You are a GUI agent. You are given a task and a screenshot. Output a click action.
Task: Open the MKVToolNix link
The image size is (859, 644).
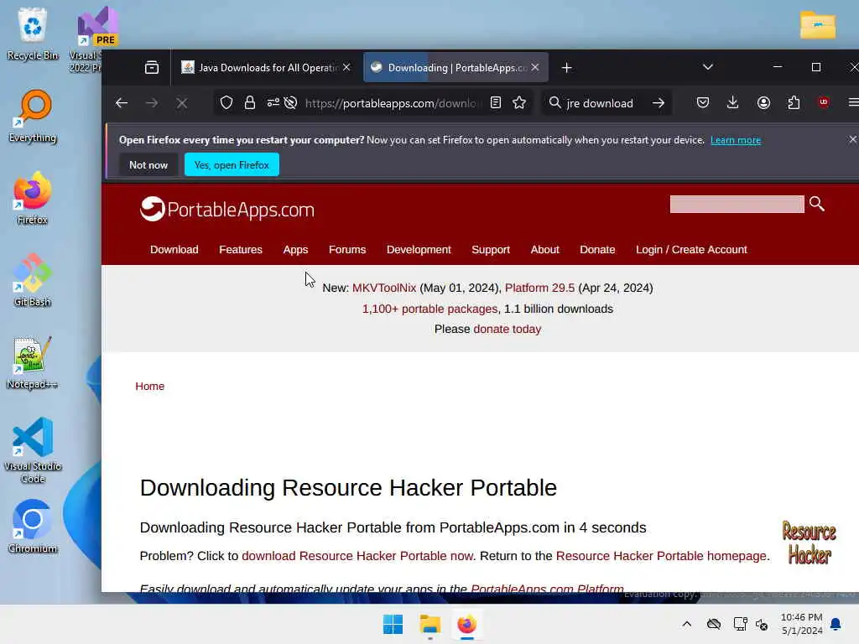click(384, 288)
